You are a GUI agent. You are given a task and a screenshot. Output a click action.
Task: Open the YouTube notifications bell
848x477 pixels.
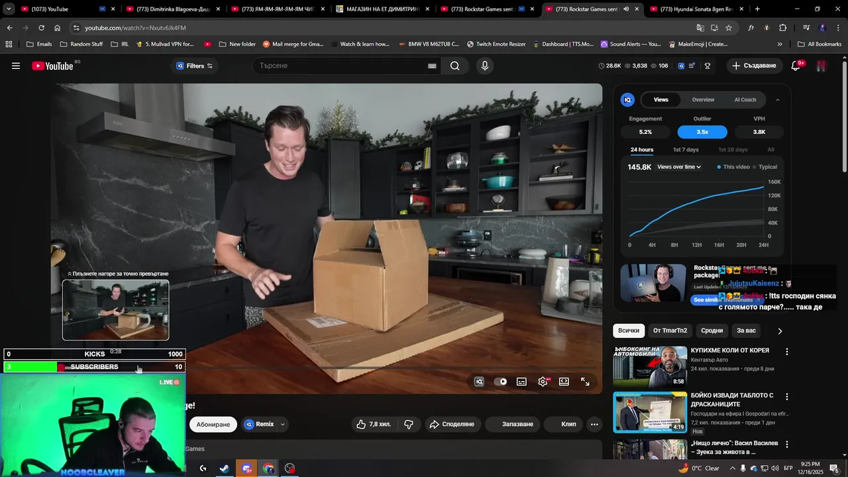[x=796, y=66]
